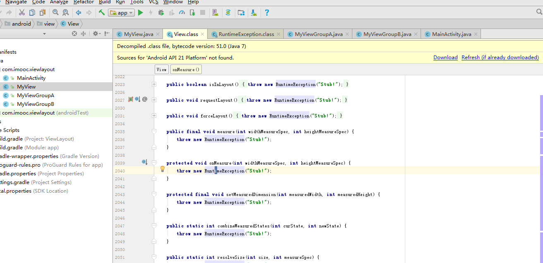Click the profiler gauge icon in toolbar
The height and width of the screenshot is (263, 543).
coord(182,13)
